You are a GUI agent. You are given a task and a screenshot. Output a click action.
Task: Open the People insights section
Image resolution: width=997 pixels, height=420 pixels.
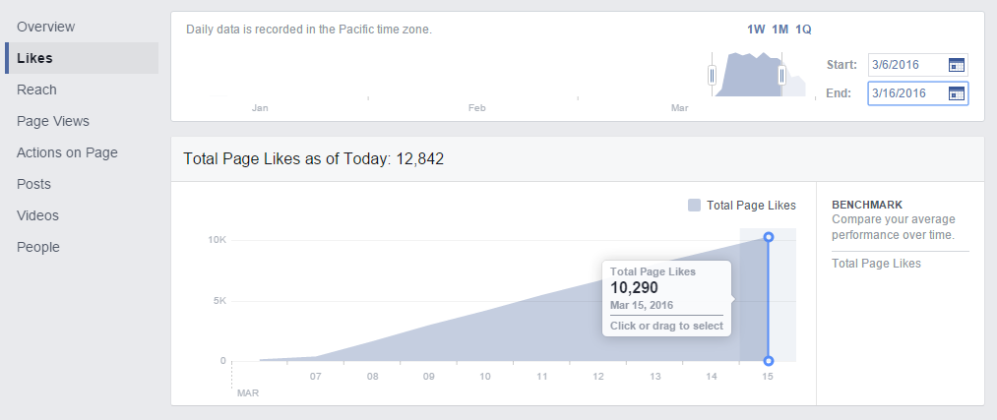[38, 247]
